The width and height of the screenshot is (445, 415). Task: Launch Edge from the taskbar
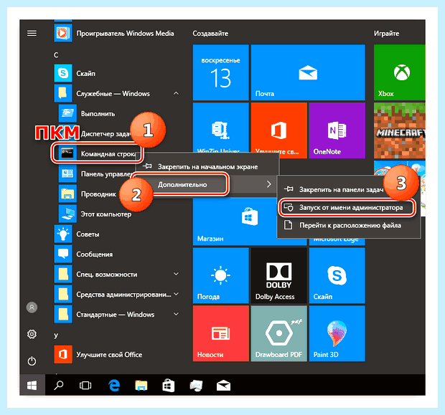114,385
